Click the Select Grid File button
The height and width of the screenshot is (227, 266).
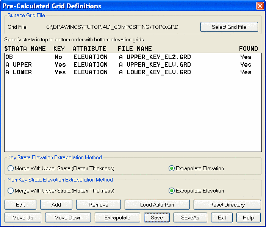click(229, 27)
